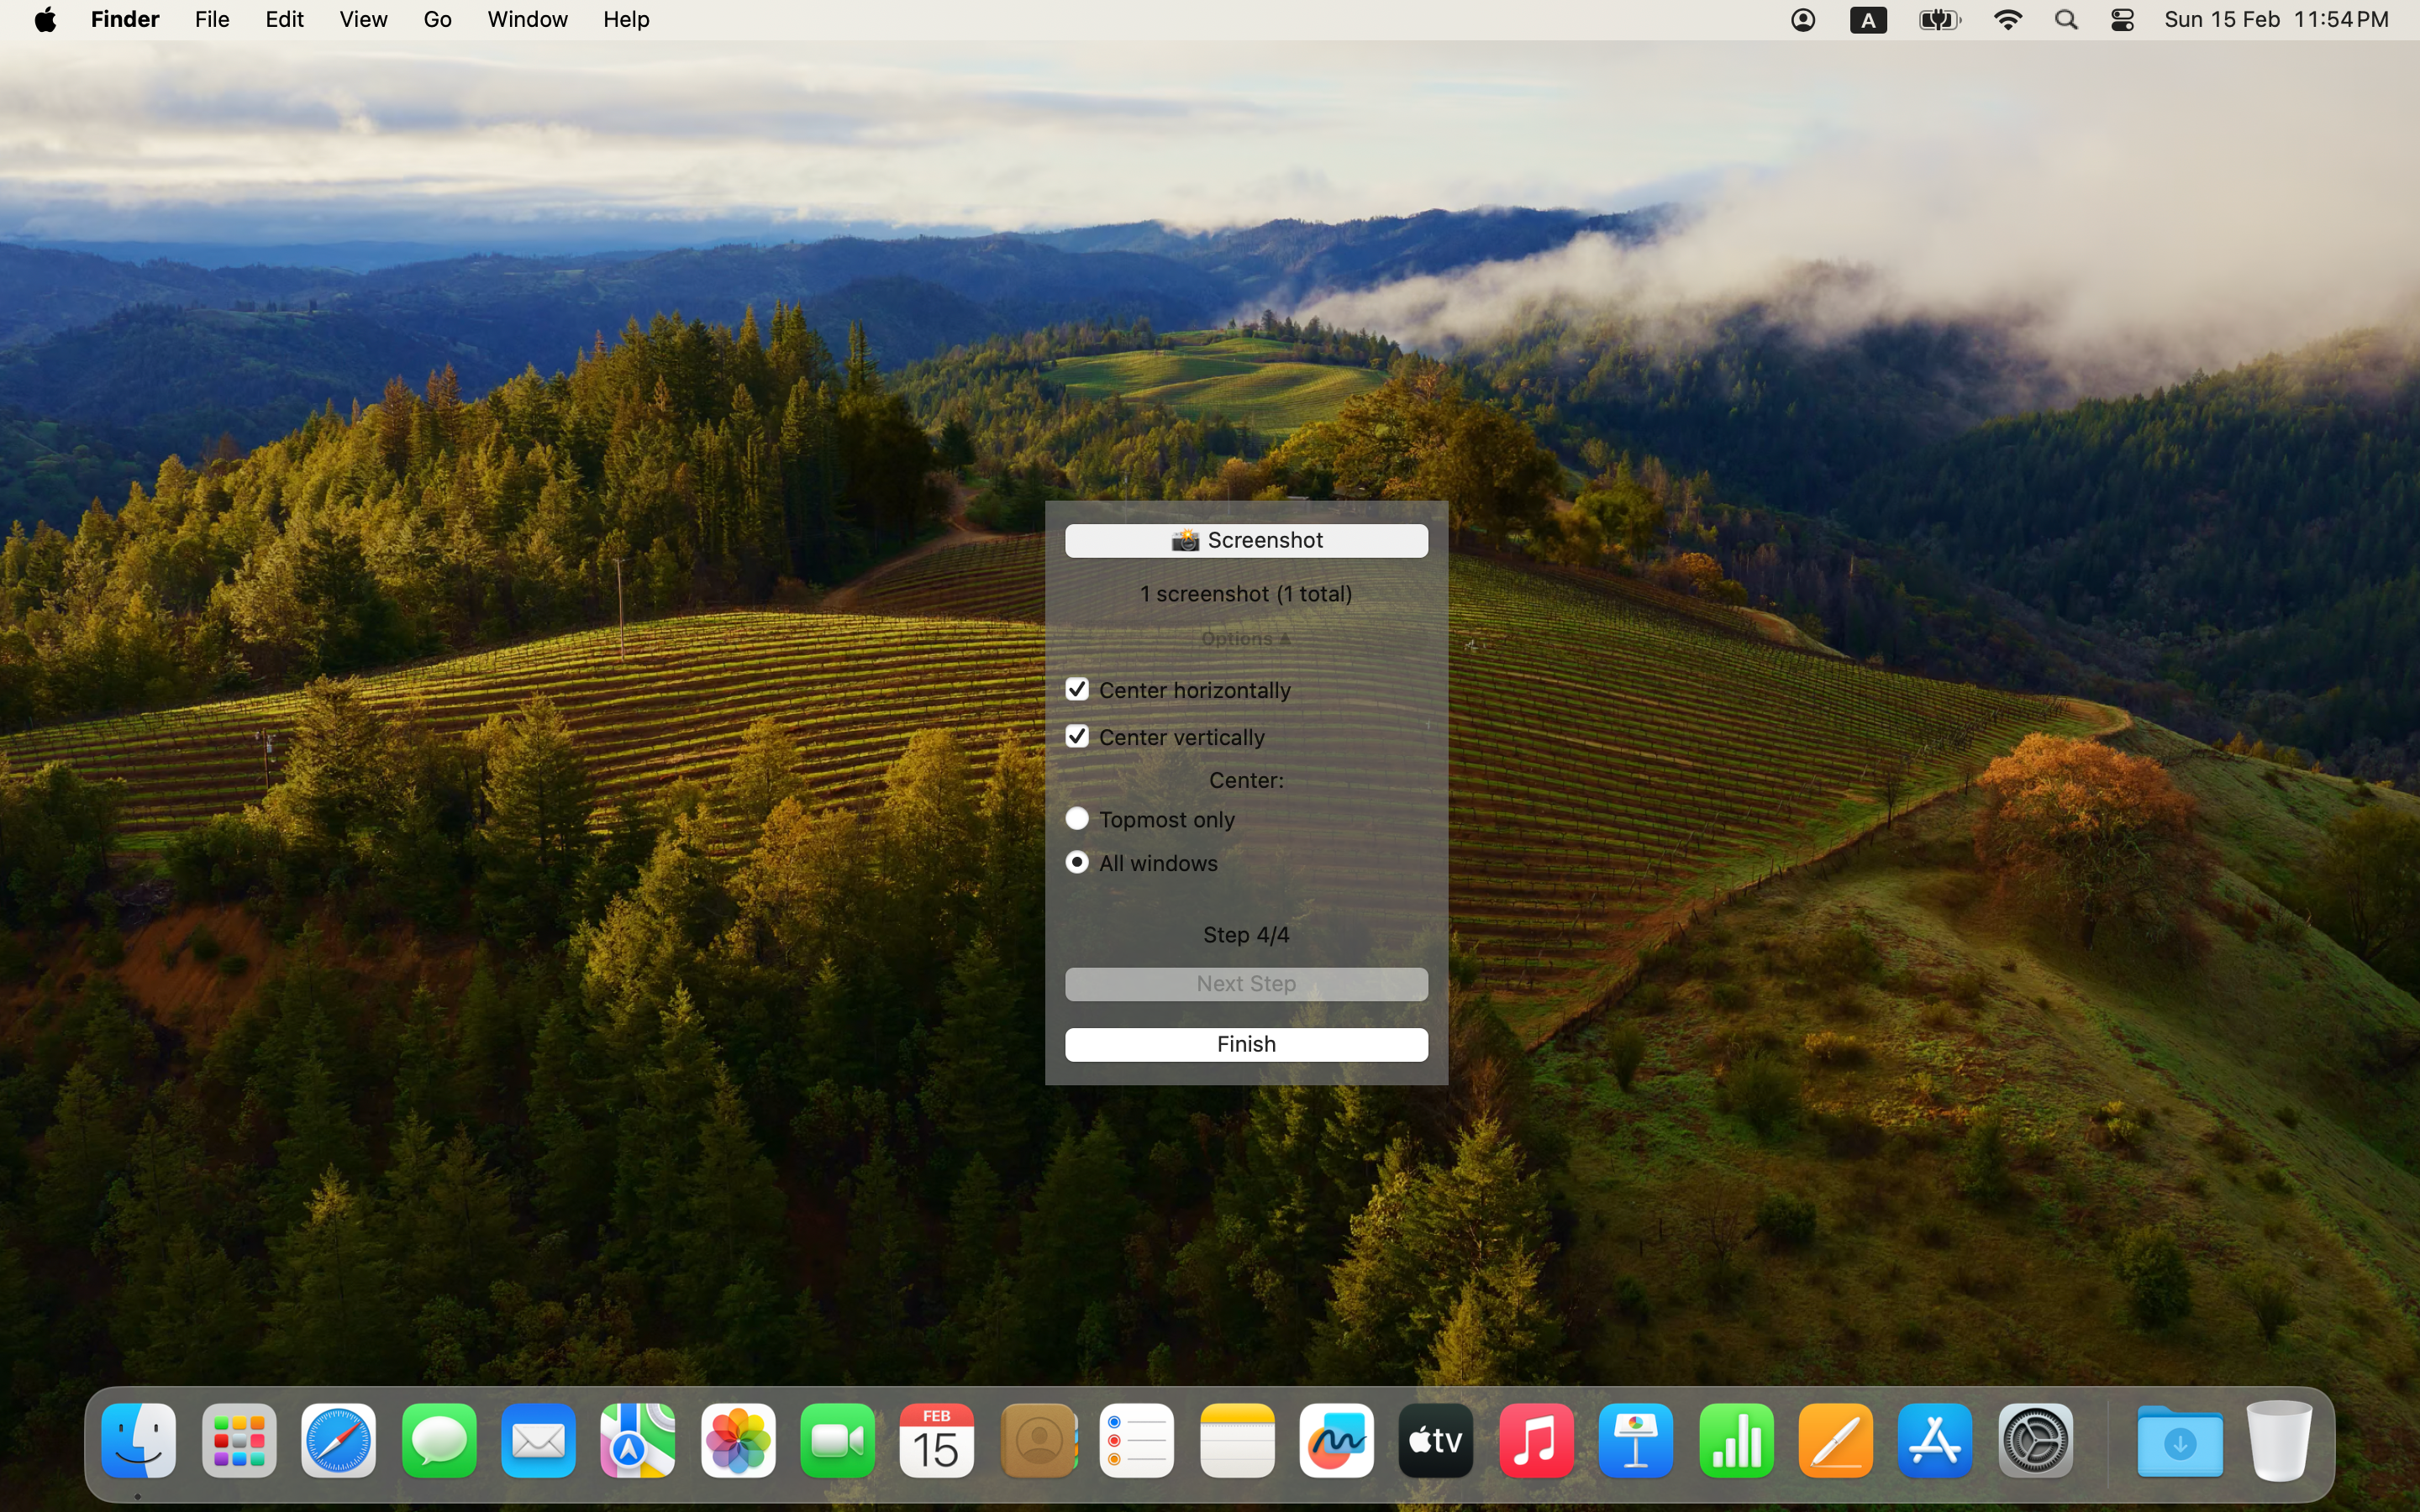Open Safari from the dock
The height and width of the screenshot is (1512, 2420).
(338, 1441)
